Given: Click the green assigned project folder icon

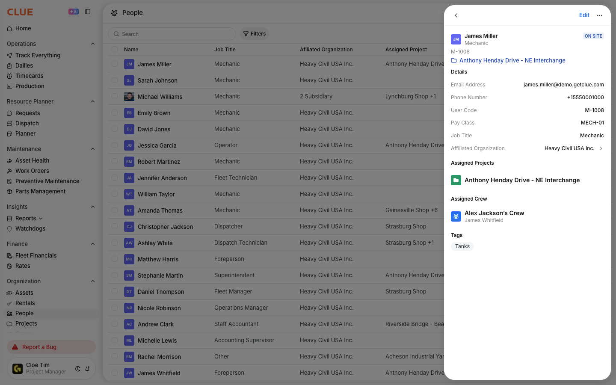Looking at the screenshot, I should tap(456, 180).
